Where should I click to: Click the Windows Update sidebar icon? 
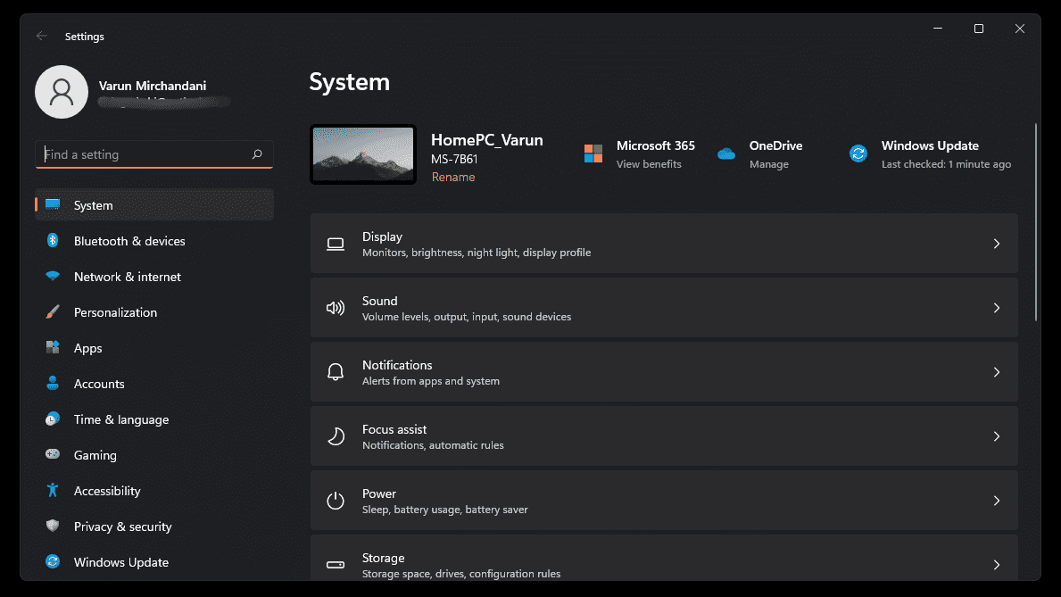[x=53, y=562]
